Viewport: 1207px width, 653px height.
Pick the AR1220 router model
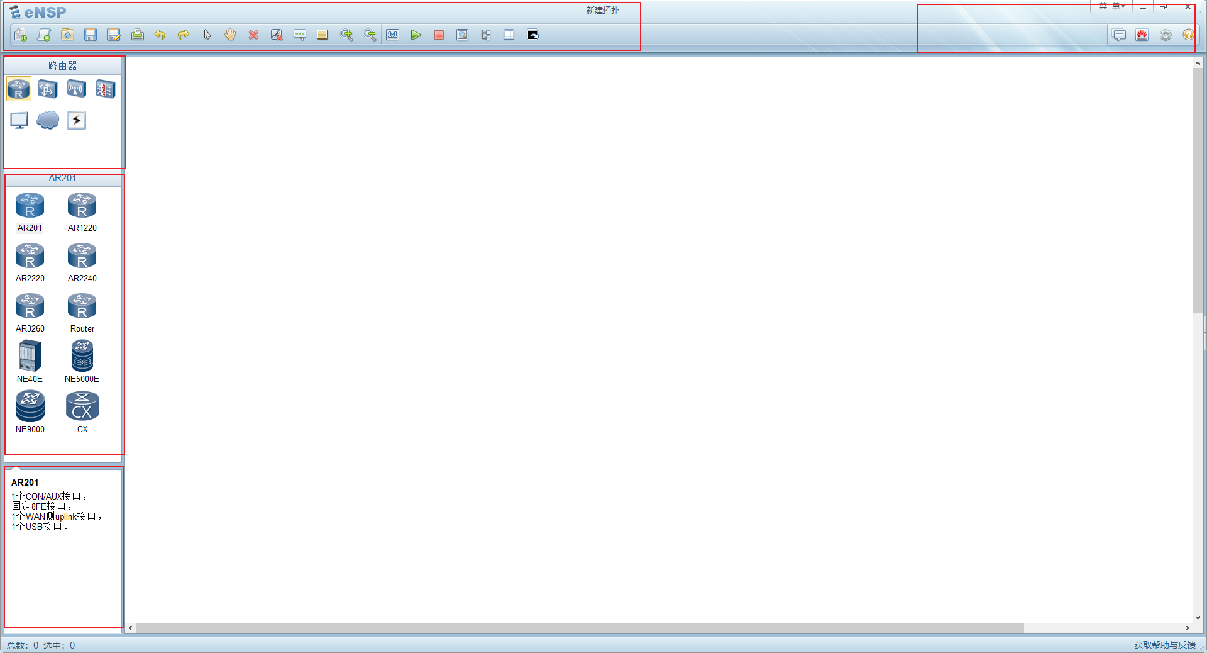[82, 213]
